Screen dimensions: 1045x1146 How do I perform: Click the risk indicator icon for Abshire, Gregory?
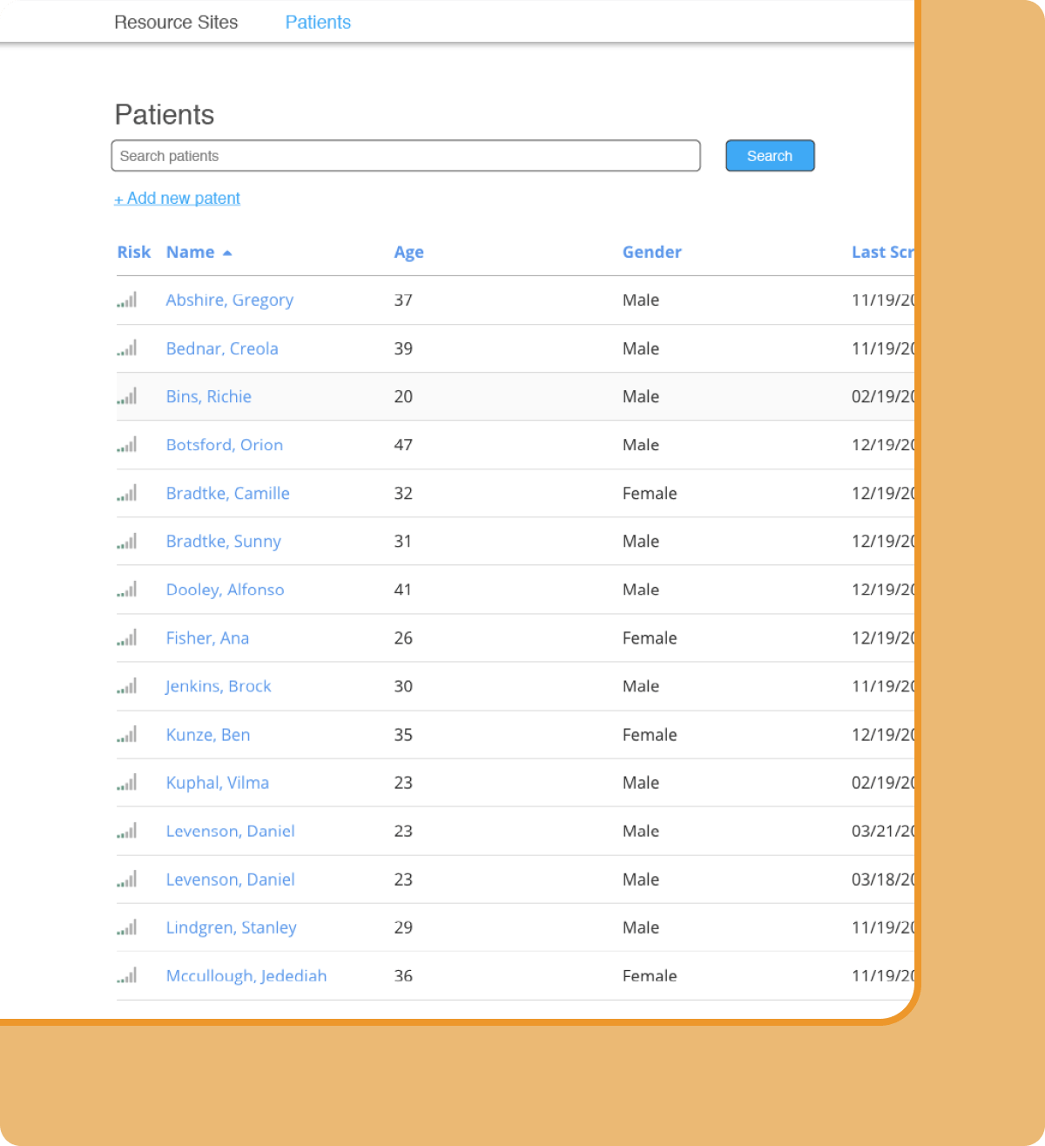tap(126, 300)
